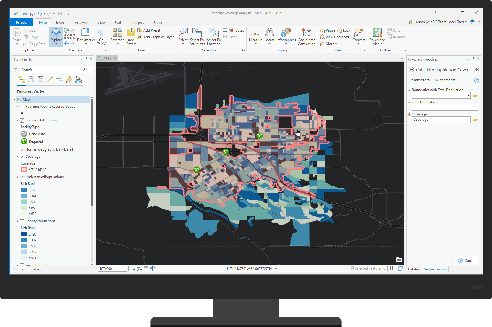Run the geoprocessing tool
This screenshot has height=327, width=492.
tap(465, 260)
